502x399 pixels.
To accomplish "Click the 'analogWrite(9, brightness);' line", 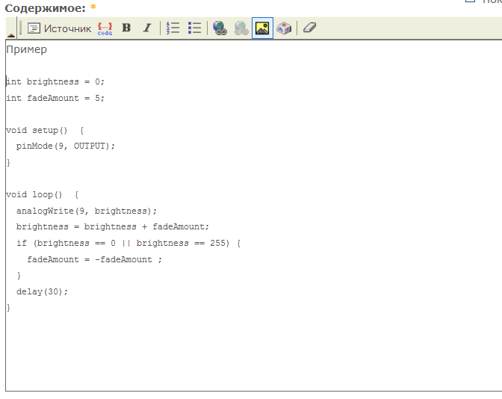I will tap(87, 211).
